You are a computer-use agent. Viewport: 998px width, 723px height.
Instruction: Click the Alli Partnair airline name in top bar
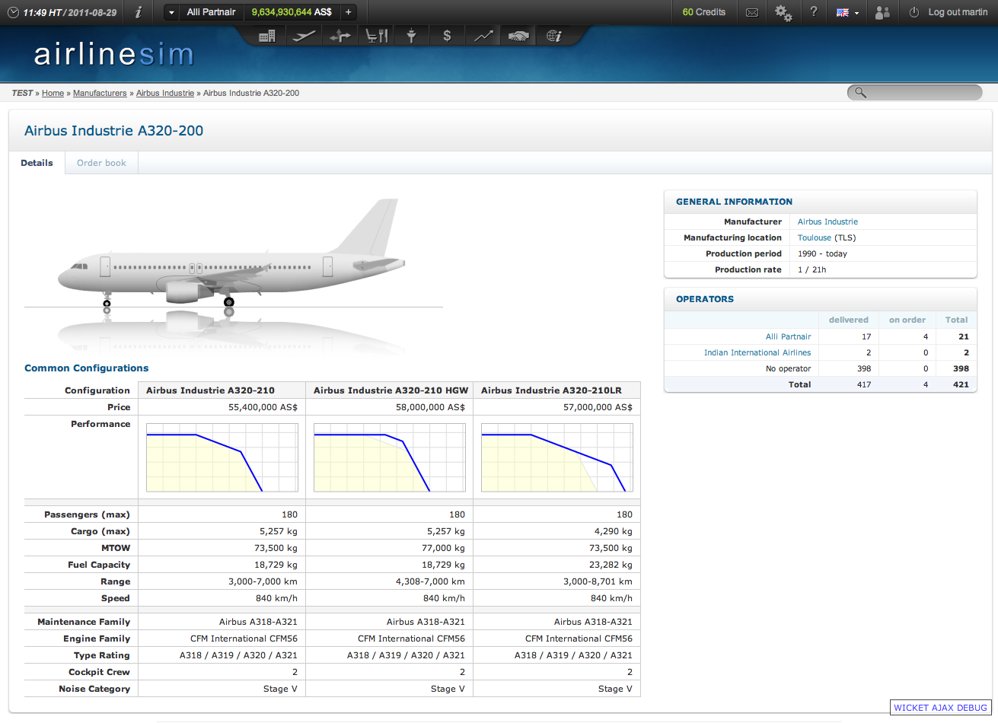pyautogui.click(x=212, y=12)
